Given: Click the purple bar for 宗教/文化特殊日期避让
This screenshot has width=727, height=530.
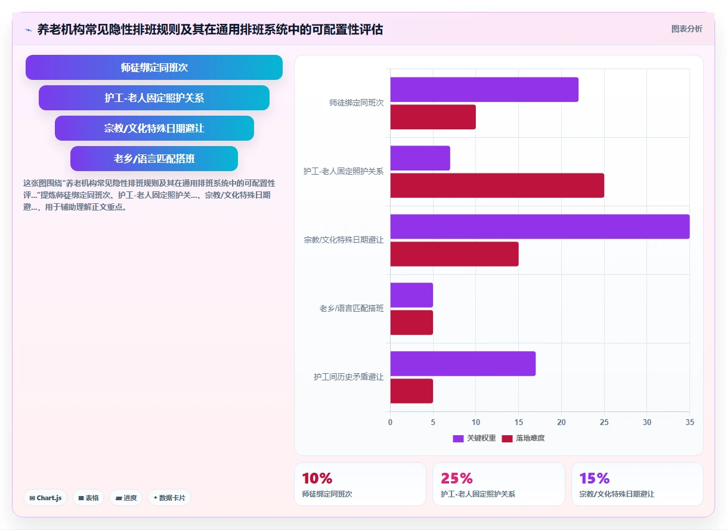Looking at the screenshot, I should [540, 227].
